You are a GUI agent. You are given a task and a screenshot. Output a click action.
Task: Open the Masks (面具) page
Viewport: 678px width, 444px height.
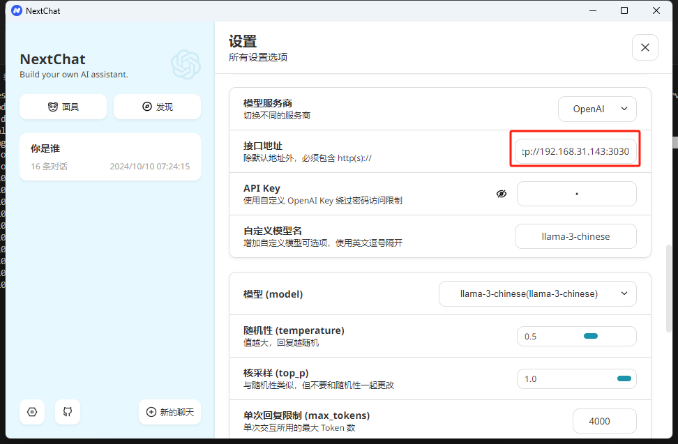pyautogui.click(x=63, y=107)
